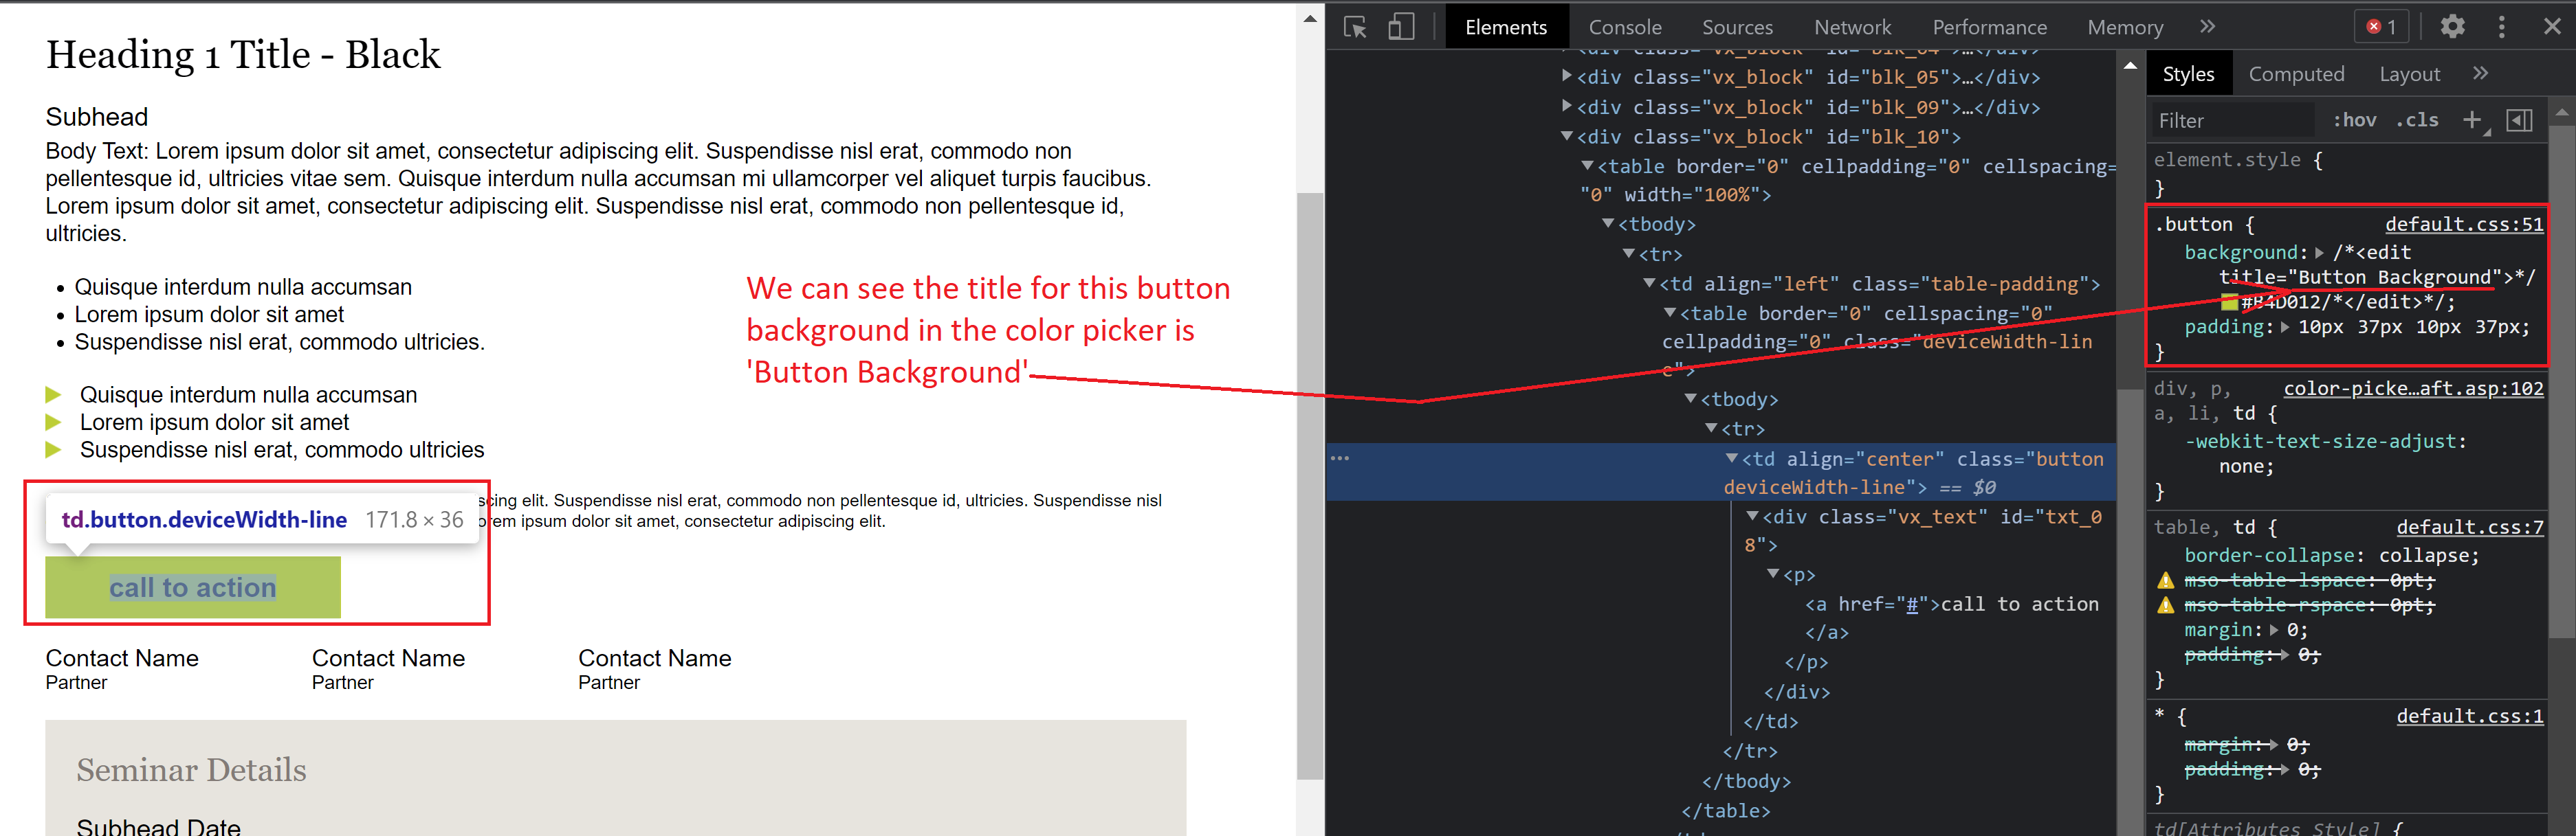Viewport: 2576px width, 836px height.
Task: Collapse the div blk_10 node
Action: 1567,137
